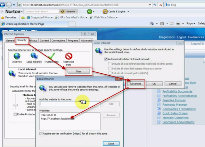Viewport: 205px width, 147px height.
Task: Select the Internet zone globe icon
Action: [x=17, y=56]
